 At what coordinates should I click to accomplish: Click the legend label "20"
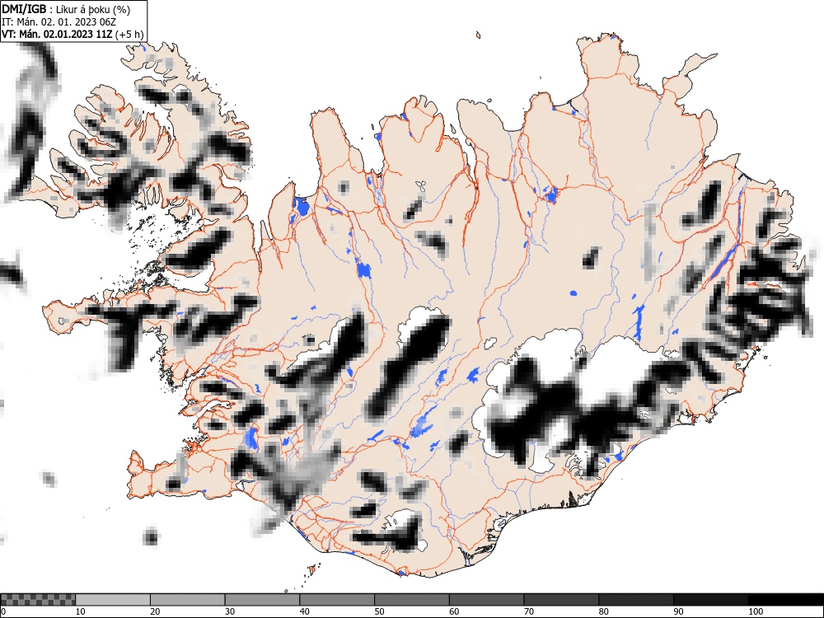point(155,611)
